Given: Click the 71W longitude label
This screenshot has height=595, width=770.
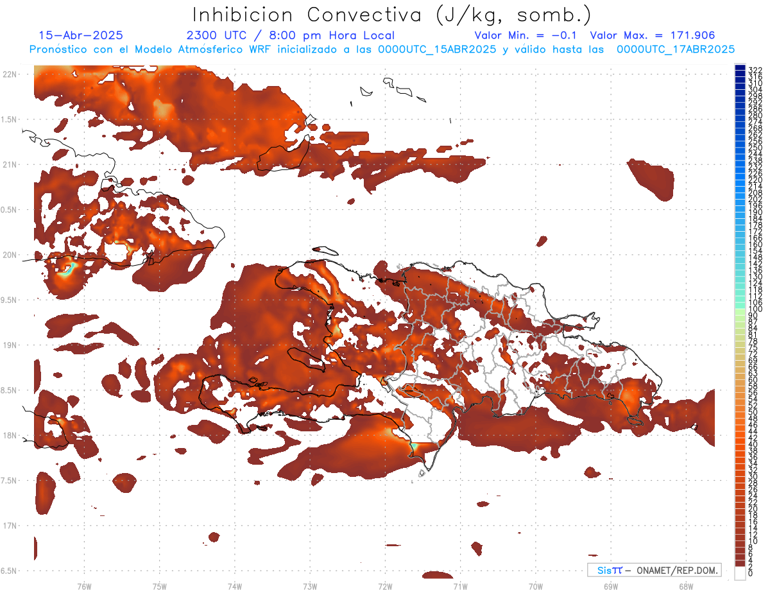Looking at the screenshot, I should click(461, 586).
